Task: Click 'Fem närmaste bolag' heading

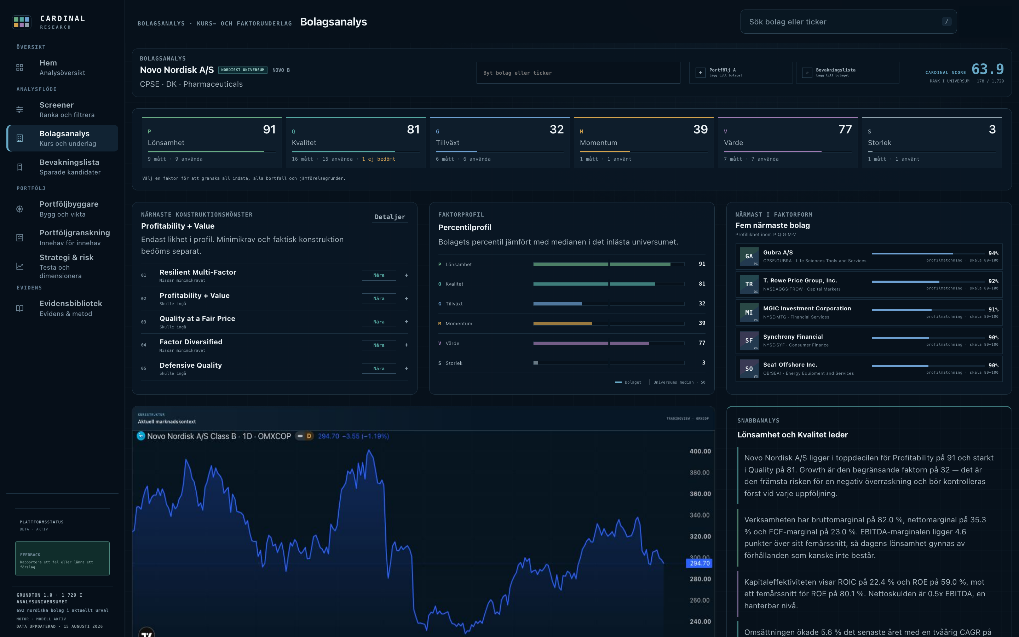Action: coord(773,225)
